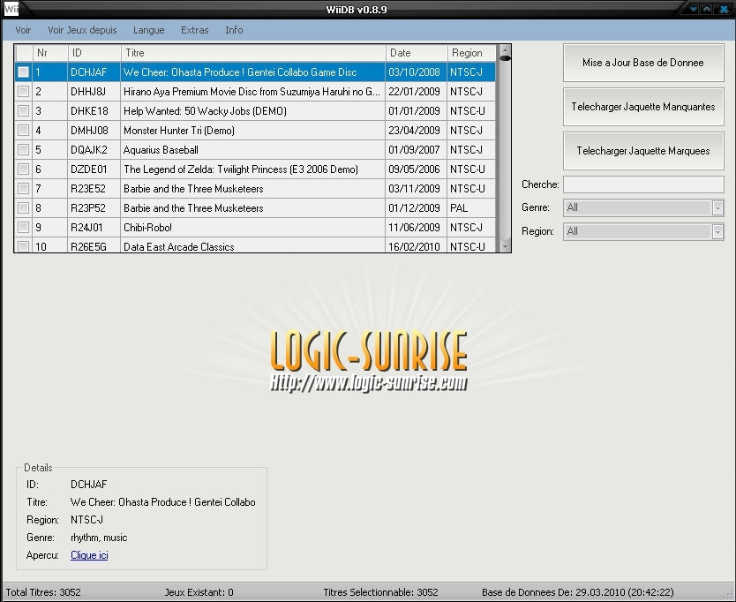Click Titres Selectionnable: 3052 status text
Screen dimensions: 736x602
[x=380, y=592]
